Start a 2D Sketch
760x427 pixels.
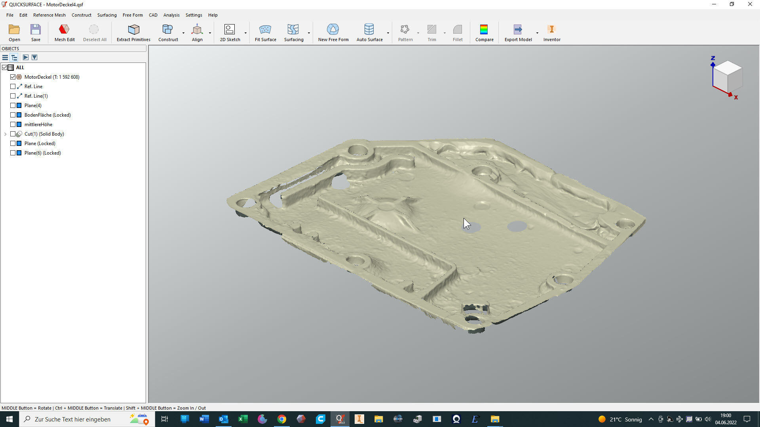coord(230,32)
